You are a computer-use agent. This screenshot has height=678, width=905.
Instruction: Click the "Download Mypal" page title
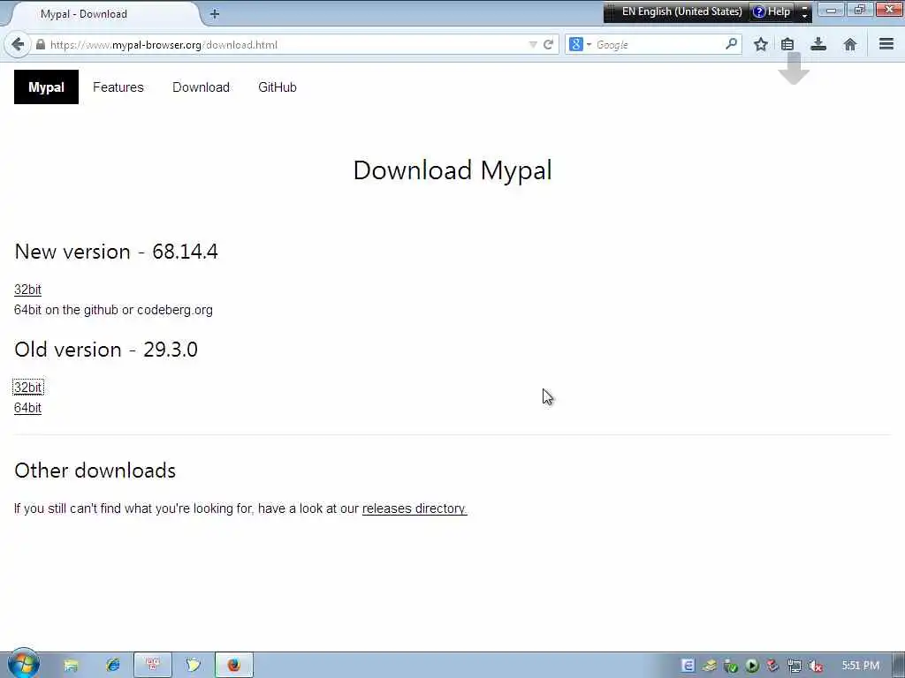[x=452, y=170]
